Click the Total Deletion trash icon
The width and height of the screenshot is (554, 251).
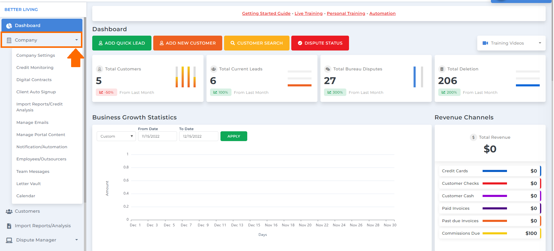(x=442, y=69)
